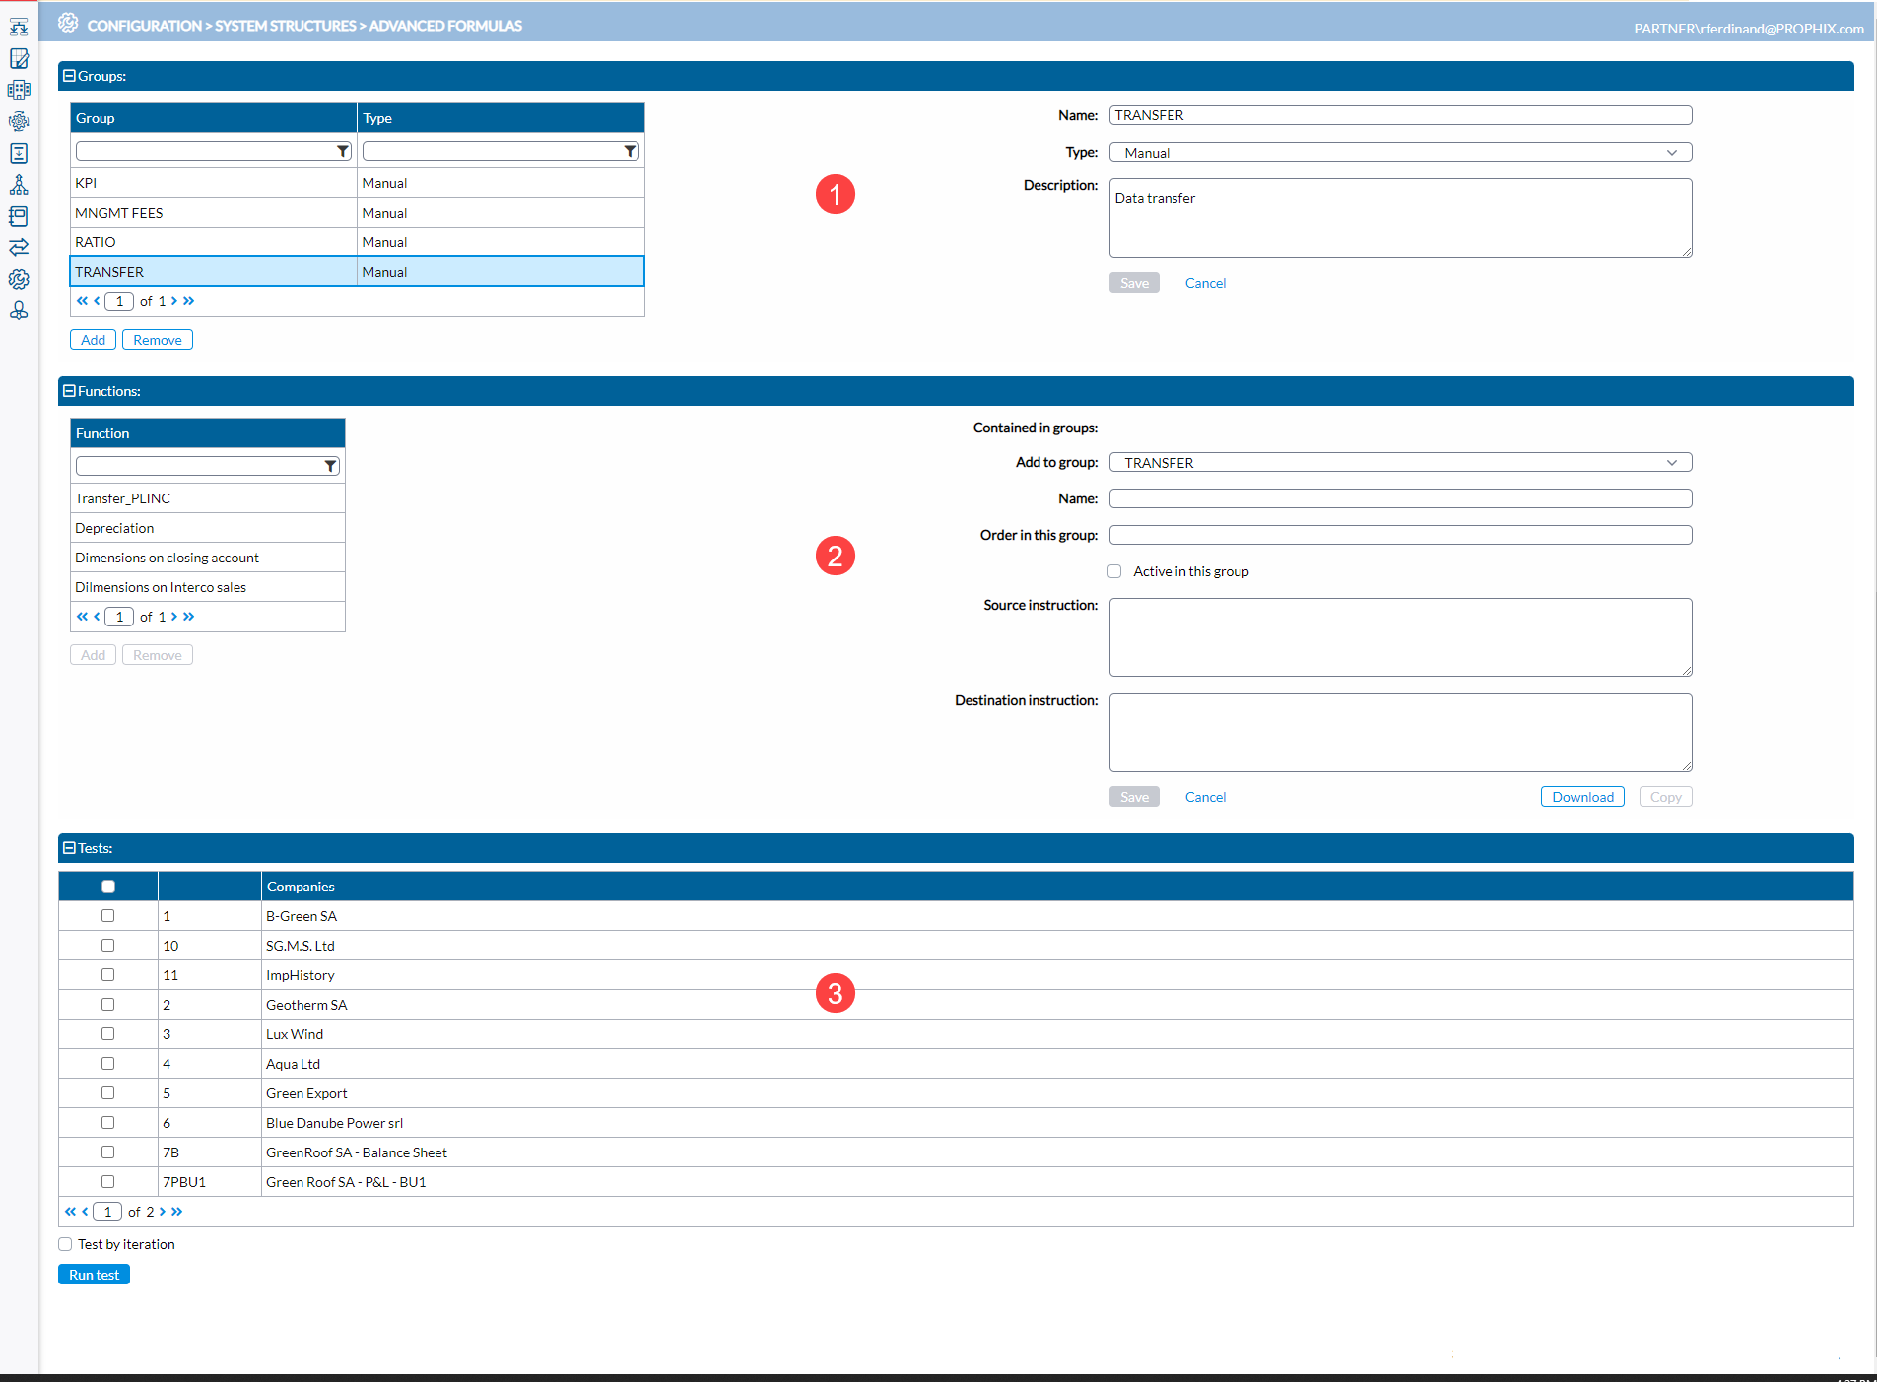The image size is (1877, 1382).
Task: Check the 'Test by iteration' checkbox
Action: coord(66,1244)
